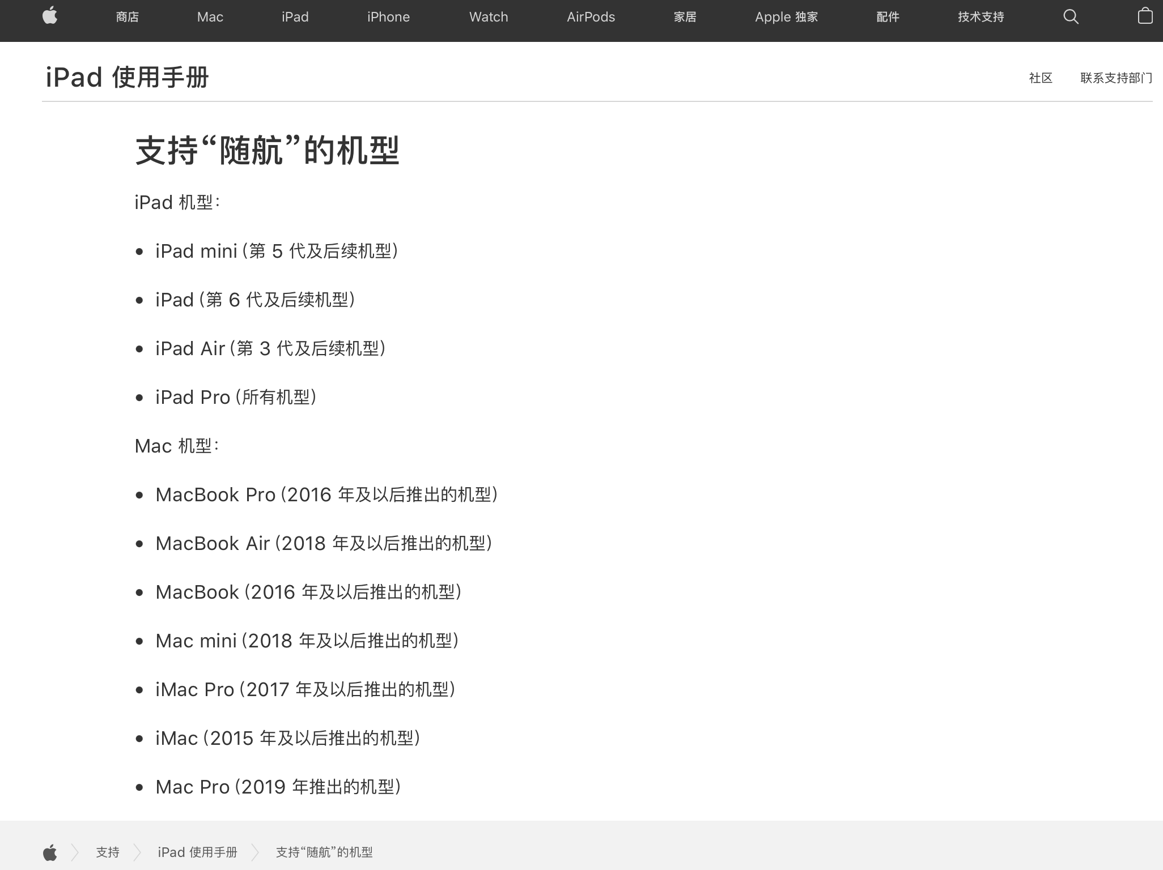Open the 社区 link
This screenshot has height=870, width=1163.
click(x=1041, y=78)
